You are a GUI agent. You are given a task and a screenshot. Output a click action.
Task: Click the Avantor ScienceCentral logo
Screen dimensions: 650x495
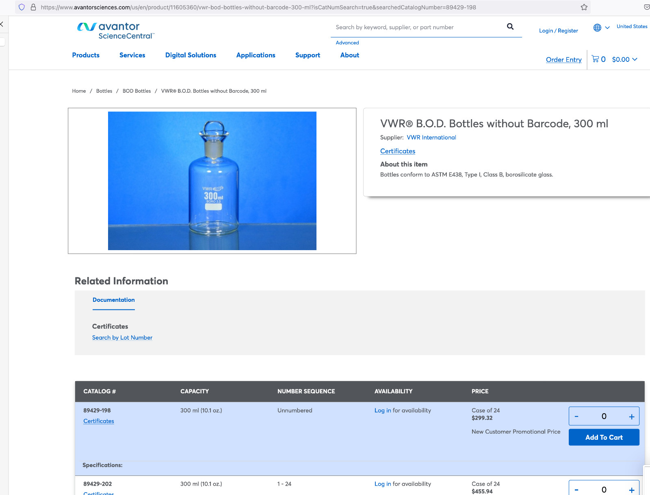116,31
